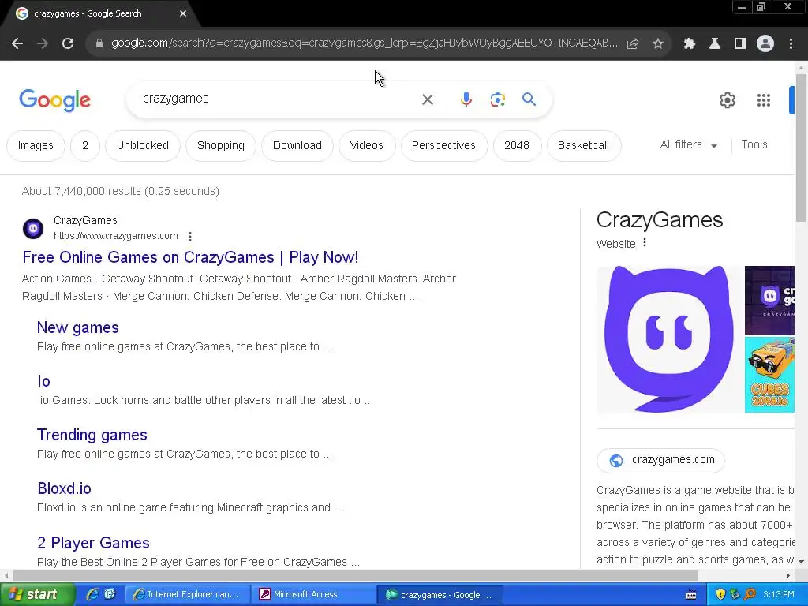The image size is (808, 606).
Task: Click the browser forward arrow
Action: pos(43,43)
